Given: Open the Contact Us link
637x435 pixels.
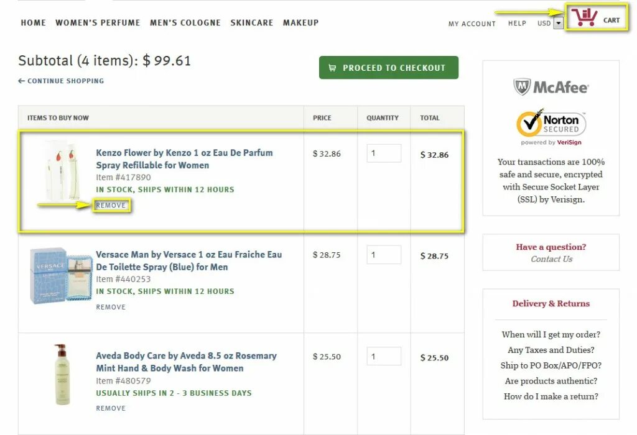Looking at the screenshot, I should (x=551, y=259).
